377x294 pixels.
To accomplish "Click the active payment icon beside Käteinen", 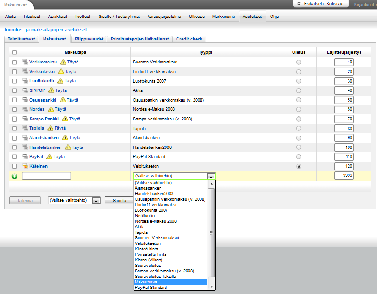I will [25, 166].
